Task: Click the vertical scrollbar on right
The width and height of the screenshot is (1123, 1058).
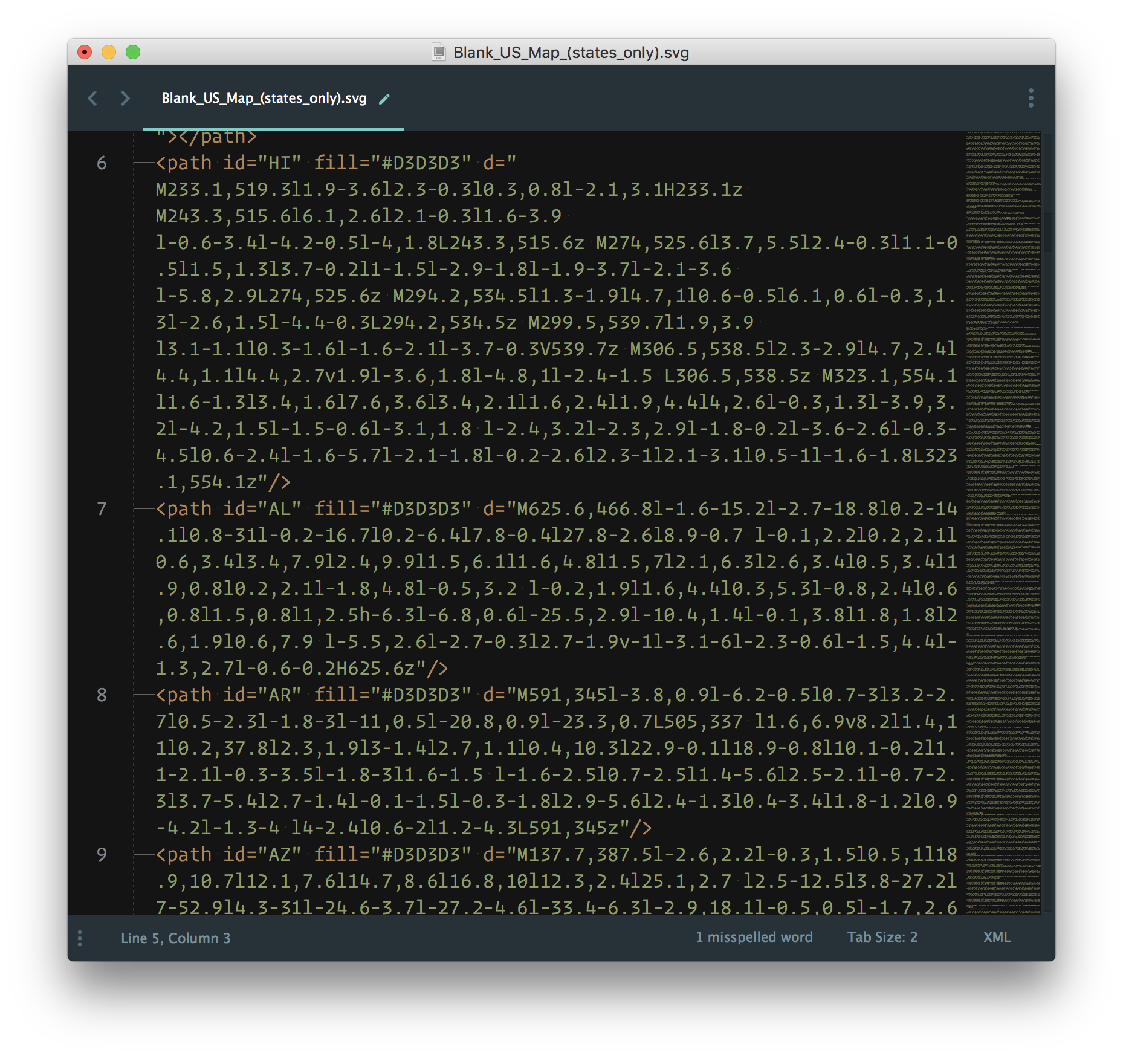Action: 1048,522
